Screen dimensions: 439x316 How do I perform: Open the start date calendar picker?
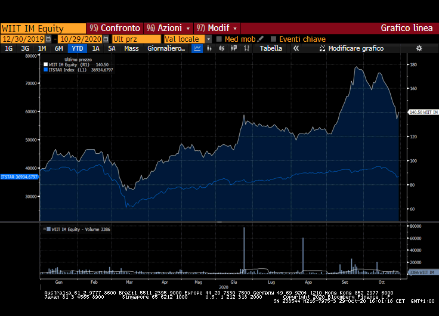(x=48, y=39)
